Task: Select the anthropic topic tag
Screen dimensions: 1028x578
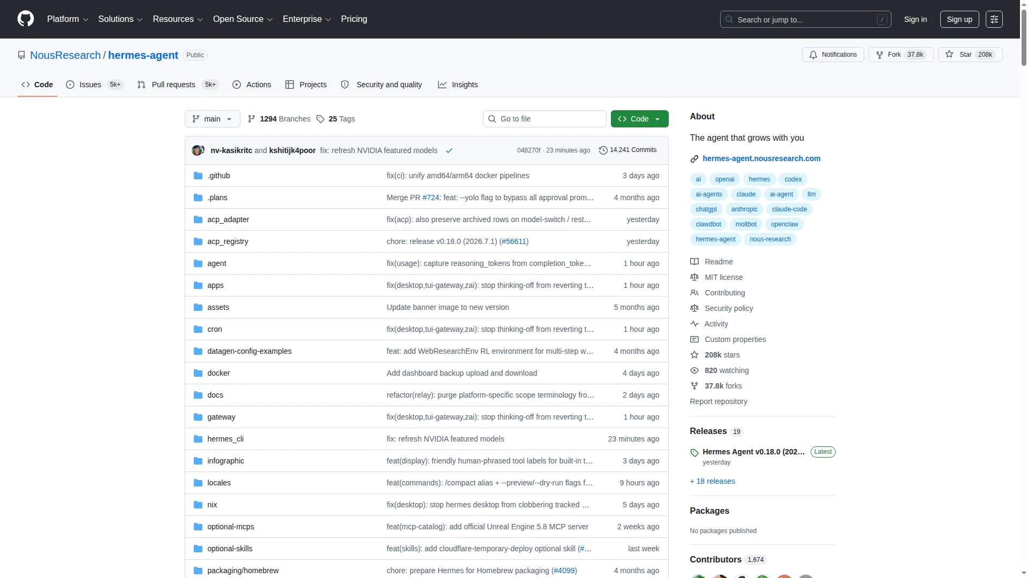Action: (744, 209)
